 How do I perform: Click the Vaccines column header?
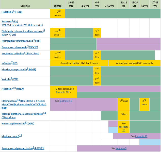(25, 6)
